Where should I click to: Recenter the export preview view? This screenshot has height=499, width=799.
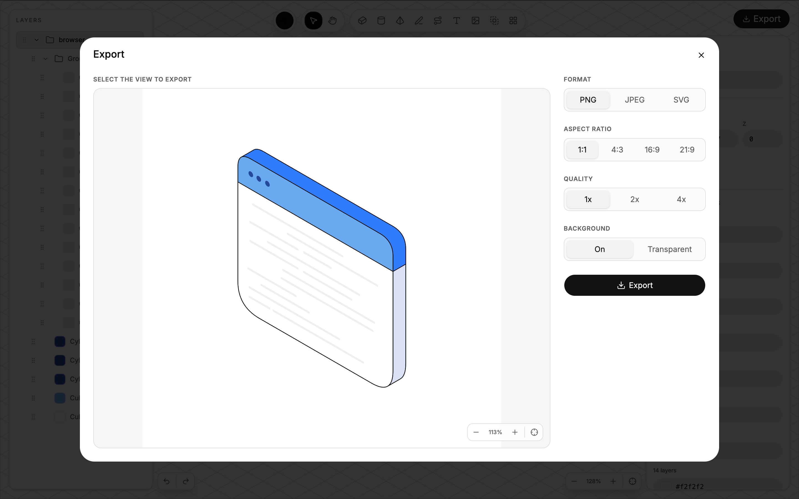tap(534, 432)
